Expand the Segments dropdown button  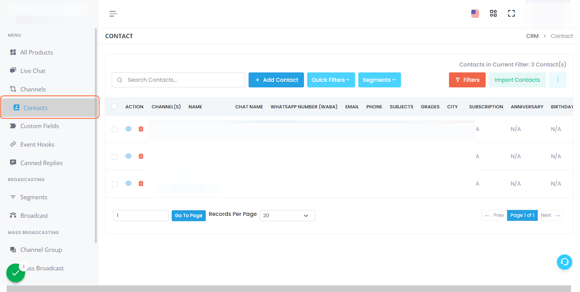click(379, 80)
